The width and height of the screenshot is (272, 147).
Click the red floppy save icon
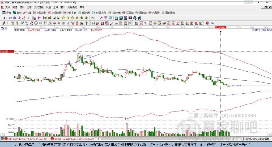pyautogui.click(x=130, y=18)
